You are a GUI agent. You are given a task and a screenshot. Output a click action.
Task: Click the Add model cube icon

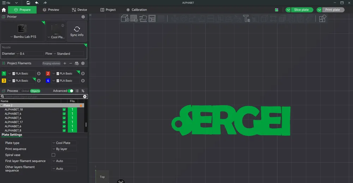click(125, 18)
